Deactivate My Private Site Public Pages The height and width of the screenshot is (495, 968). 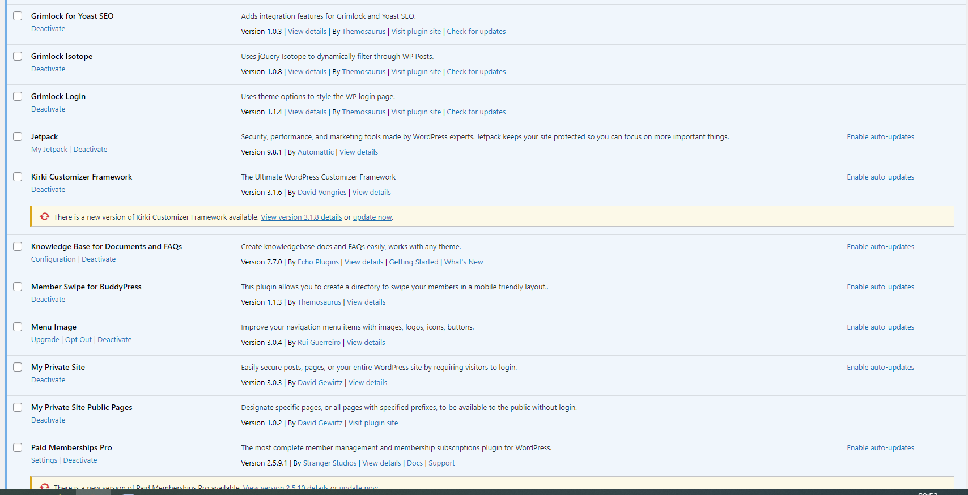tap(48, 420)
